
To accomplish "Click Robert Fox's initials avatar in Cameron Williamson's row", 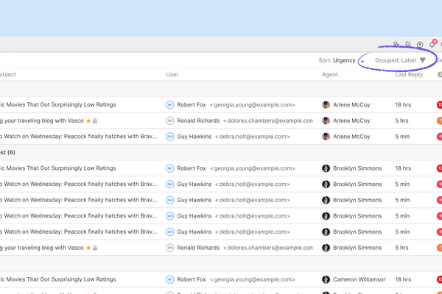I will tap(169, 279).
